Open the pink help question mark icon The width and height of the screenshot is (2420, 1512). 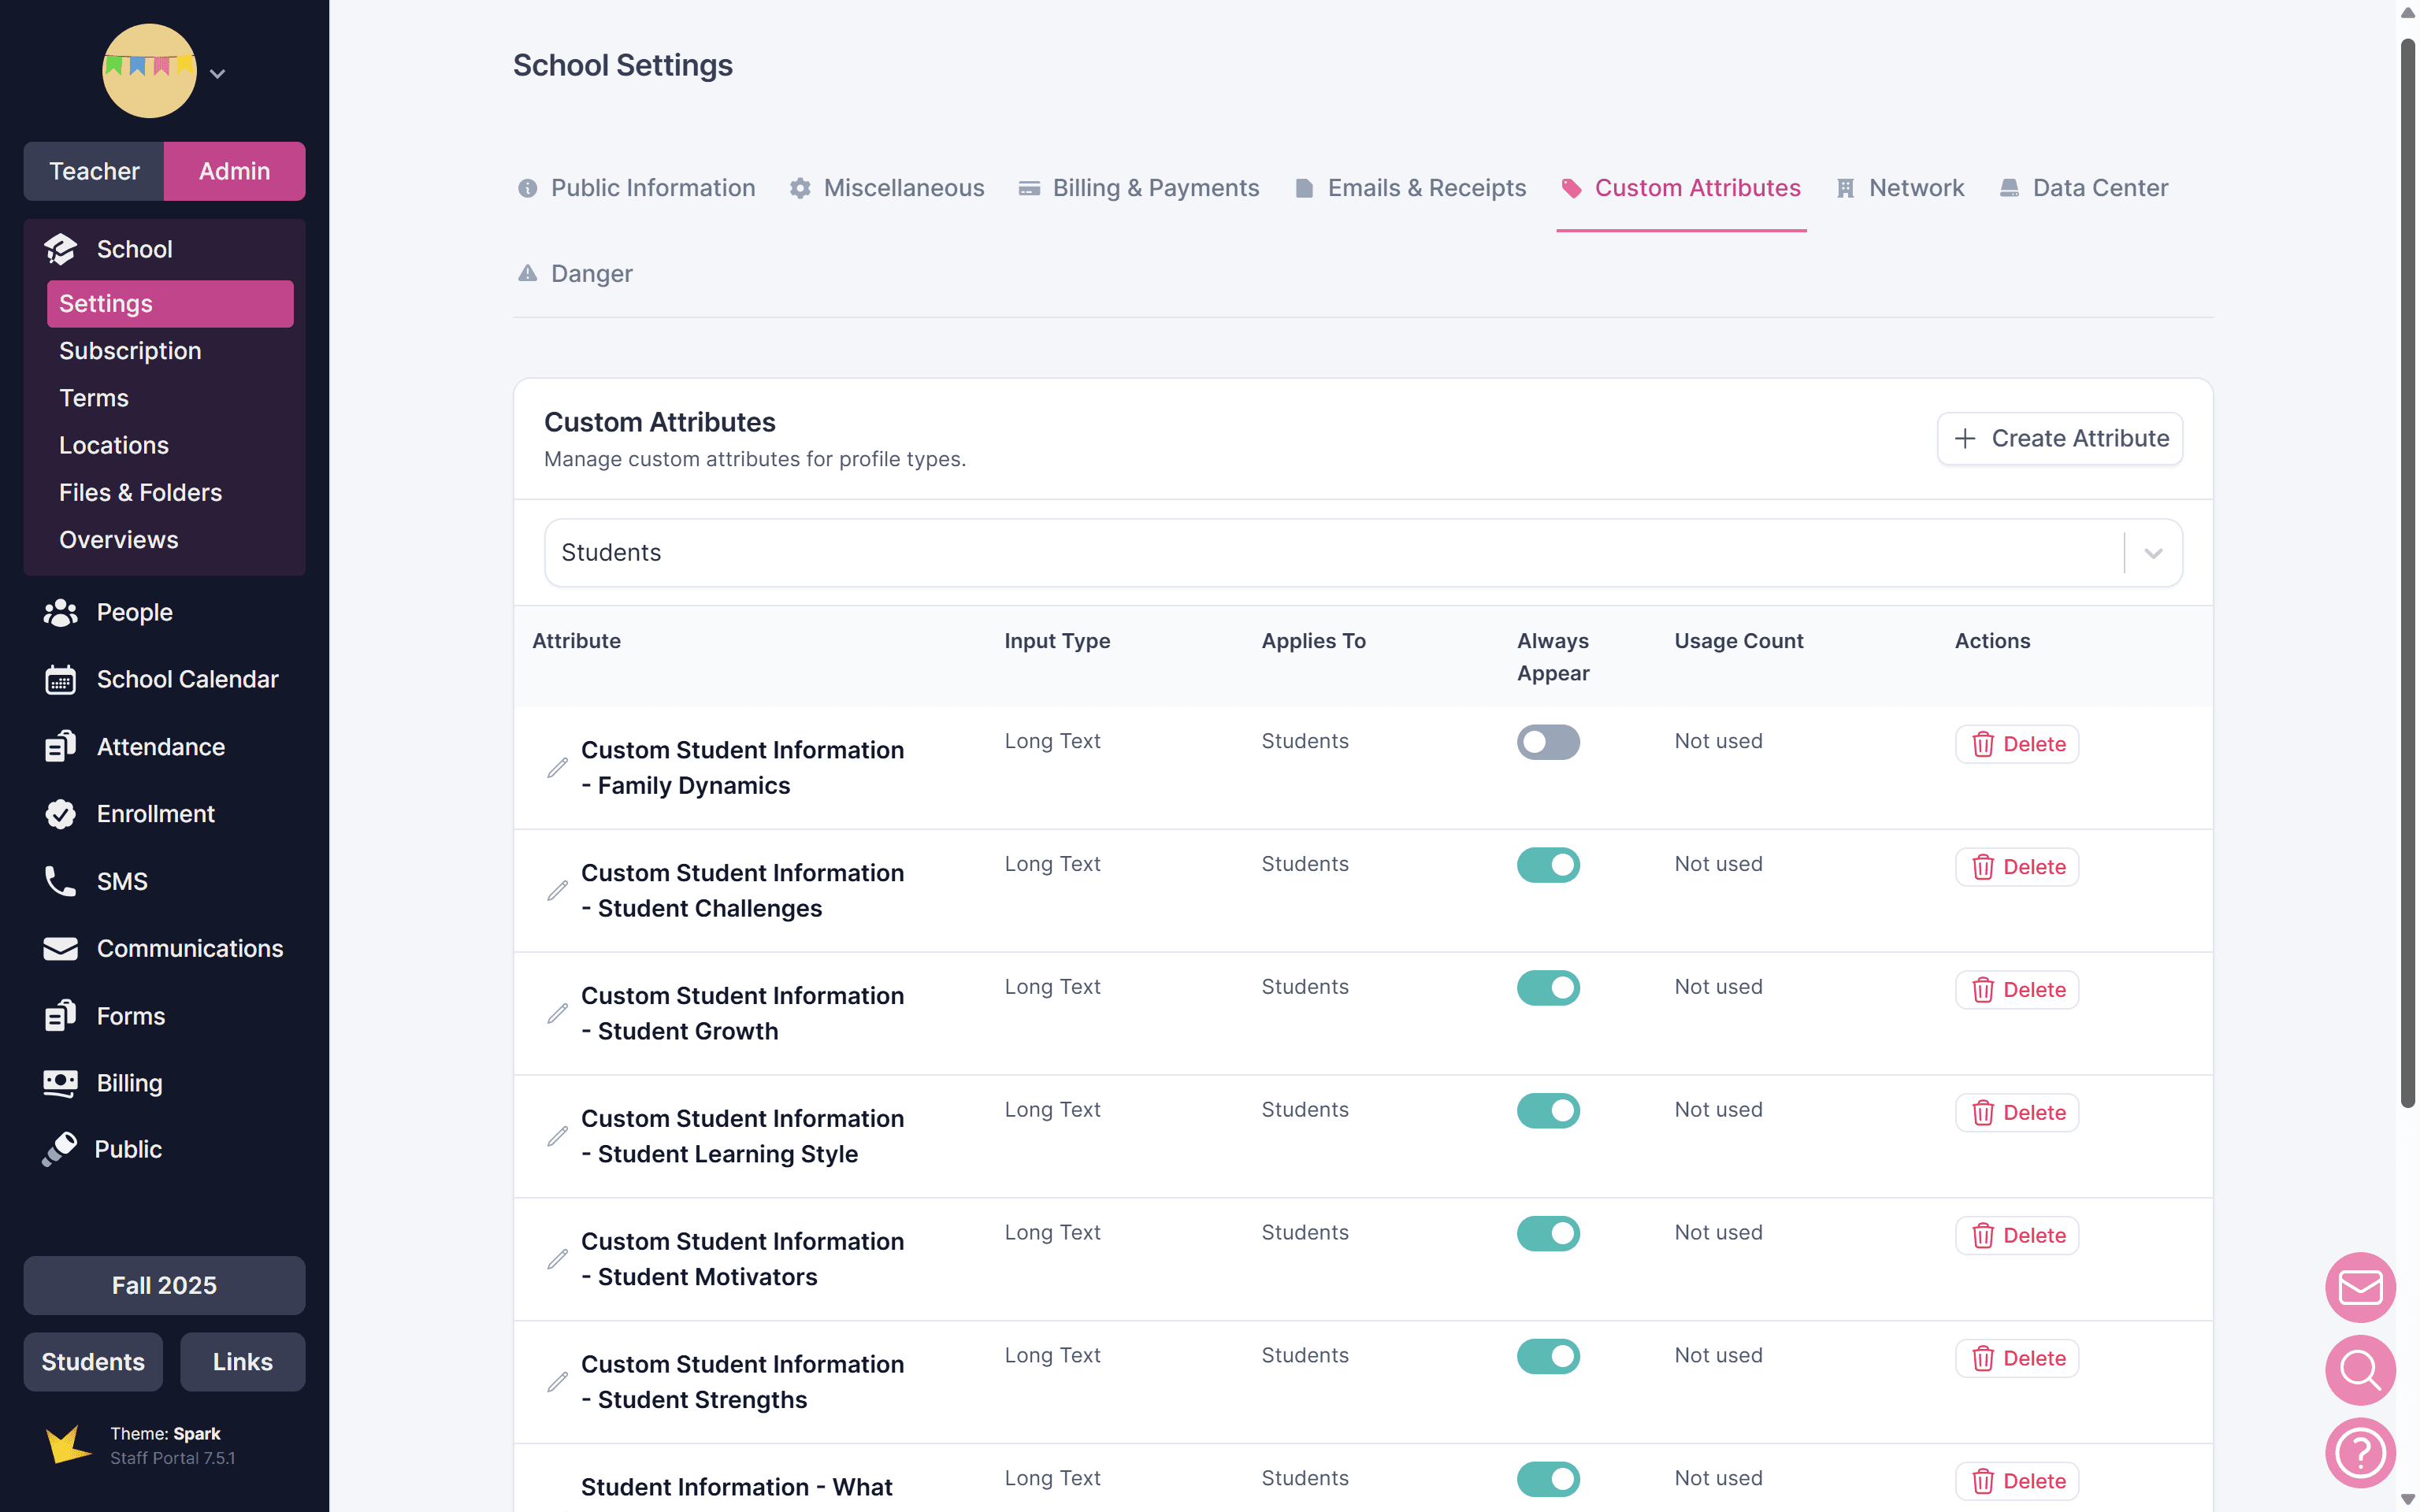(x=2360, y=1453)
